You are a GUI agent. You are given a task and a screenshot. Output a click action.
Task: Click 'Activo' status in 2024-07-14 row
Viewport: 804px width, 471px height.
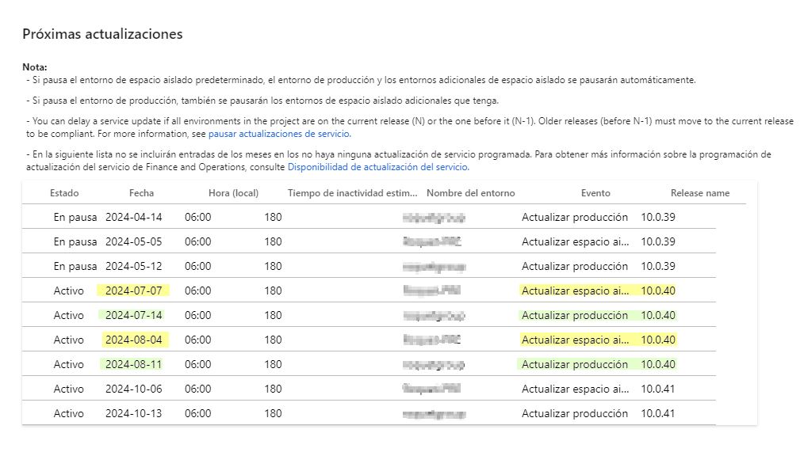(x=69, y=315)
